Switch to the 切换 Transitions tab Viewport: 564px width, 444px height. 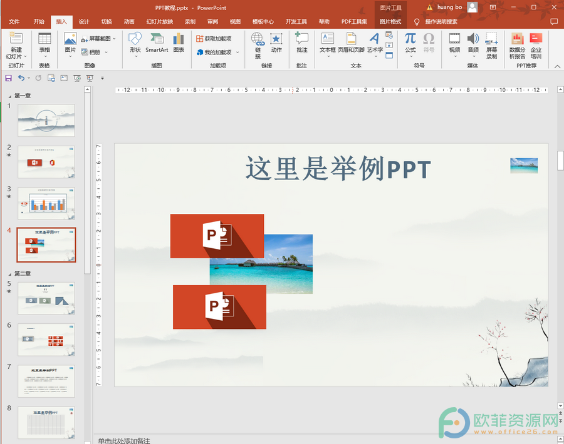[107, 21]
